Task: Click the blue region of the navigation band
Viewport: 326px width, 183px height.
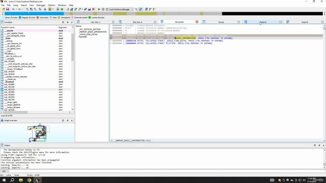Action: click(x=34, y=14)
